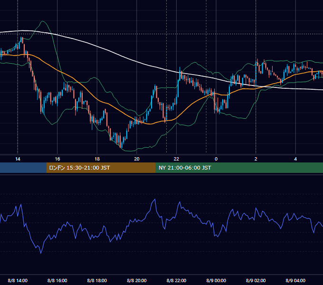Viewport: 323px width, 285px height.
Task: Click the '8/9 02:00' label on indicator axis
Action: [x=256, y=280]
